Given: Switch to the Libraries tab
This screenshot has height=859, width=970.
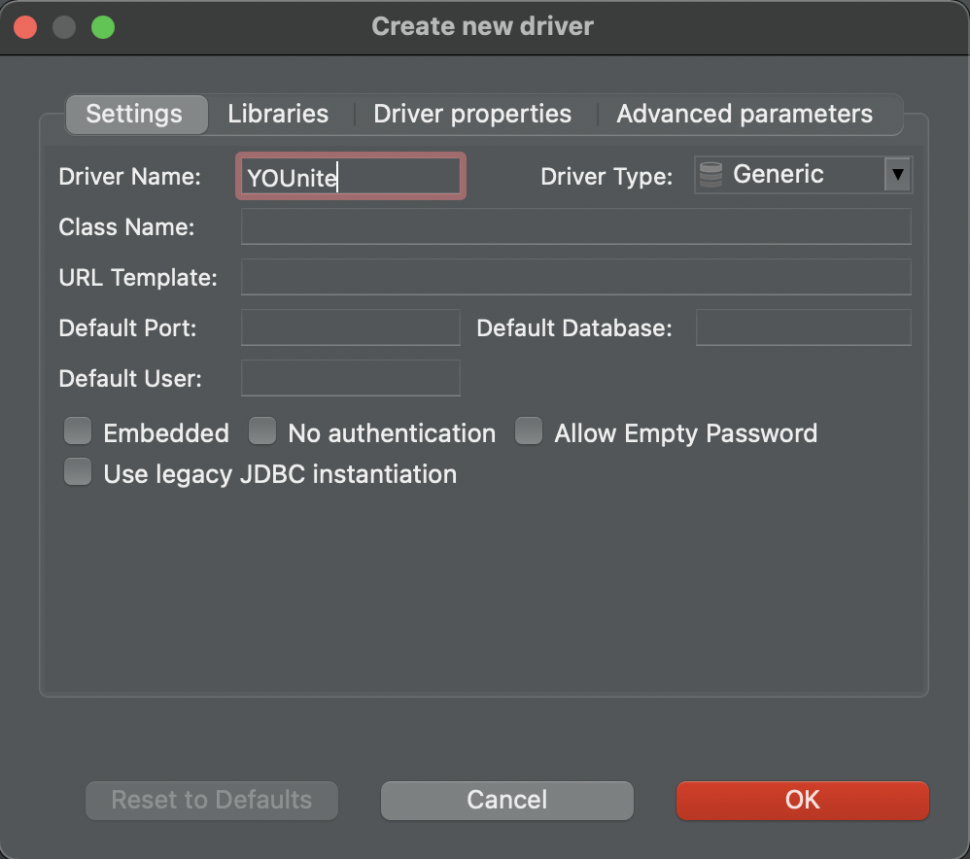Looking at the screenshot, I should [278, 114].
